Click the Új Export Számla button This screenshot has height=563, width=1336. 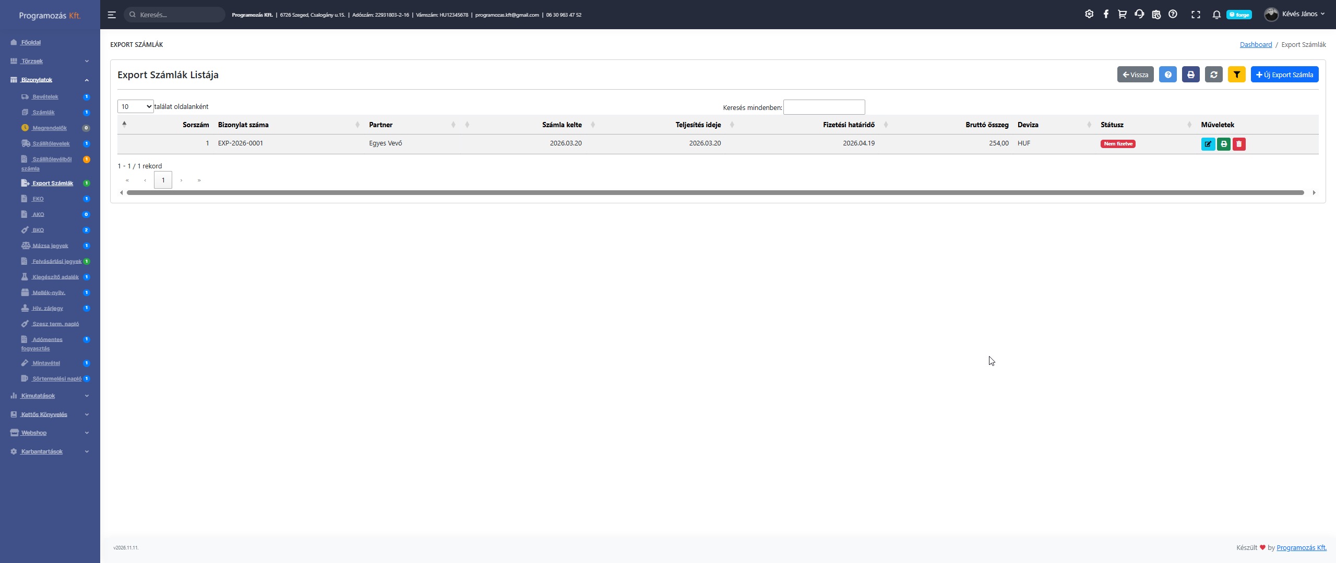[x=1284, y=75]
